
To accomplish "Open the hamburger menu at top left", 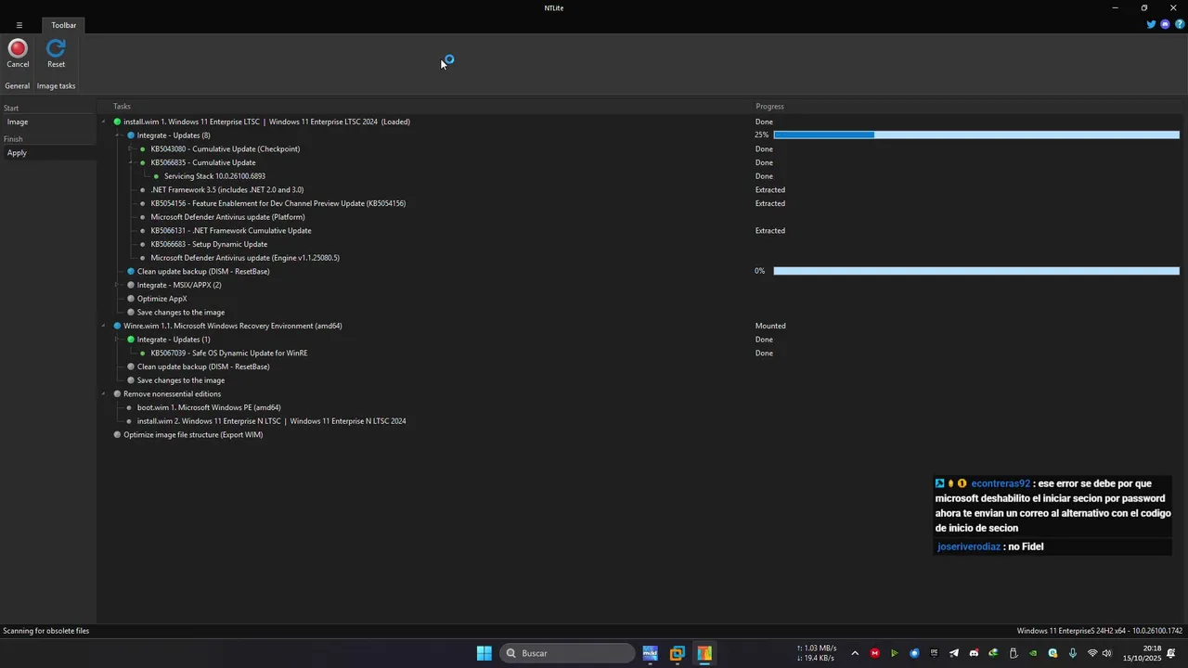I will [x=19, y=25].
